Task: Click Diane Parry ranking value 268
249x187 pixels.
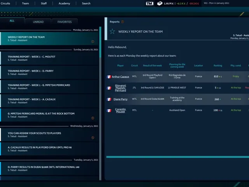Action: click(217, 99)
